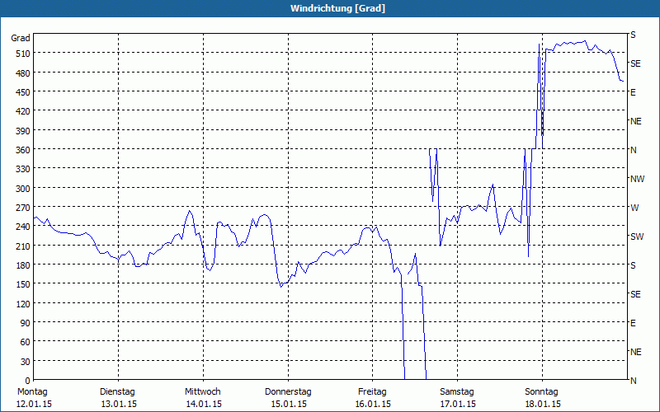Select the Mittwoch 14.01.15 date label

click(203, 398)
